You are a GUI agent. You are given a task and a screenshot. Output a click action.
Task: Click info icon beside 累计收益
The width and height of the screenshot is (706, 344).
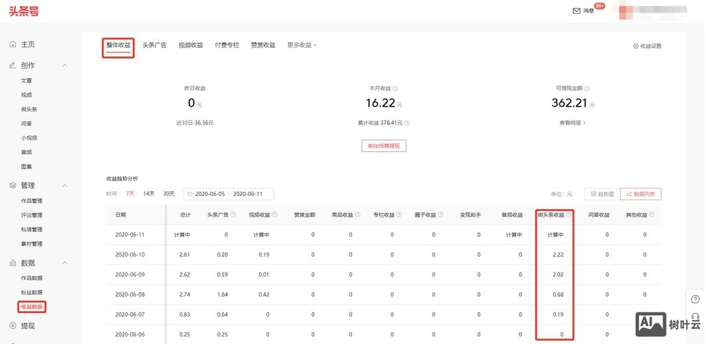coord(406,123)
